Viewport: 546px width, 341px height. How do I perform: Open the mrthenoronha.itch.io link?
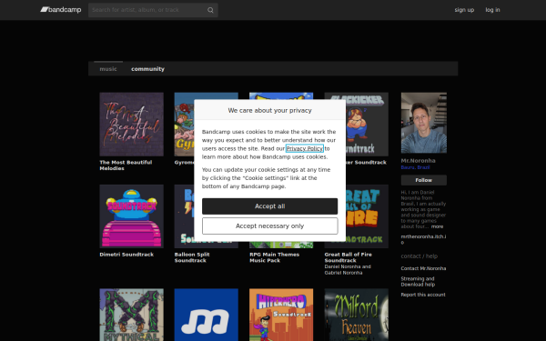423,239
